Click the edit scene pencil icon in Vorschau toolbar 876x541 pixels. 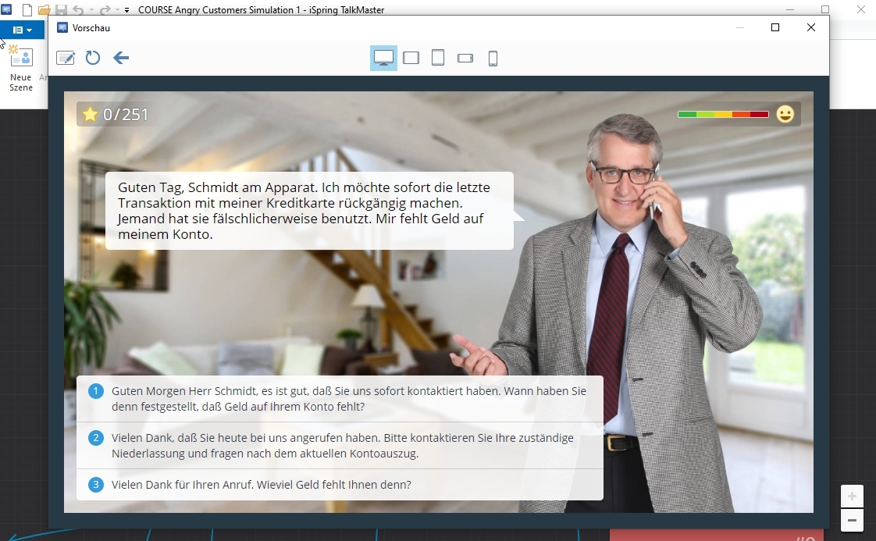(66, 58)
